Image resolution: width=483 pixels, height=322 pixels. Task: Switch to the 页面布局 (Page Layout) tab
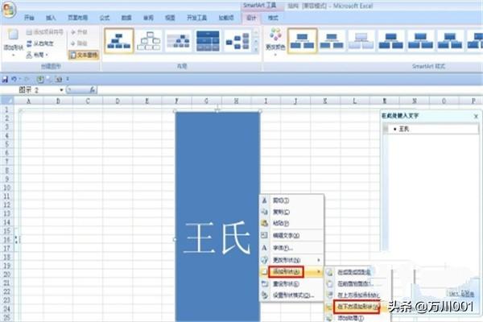tap(77, 18)
